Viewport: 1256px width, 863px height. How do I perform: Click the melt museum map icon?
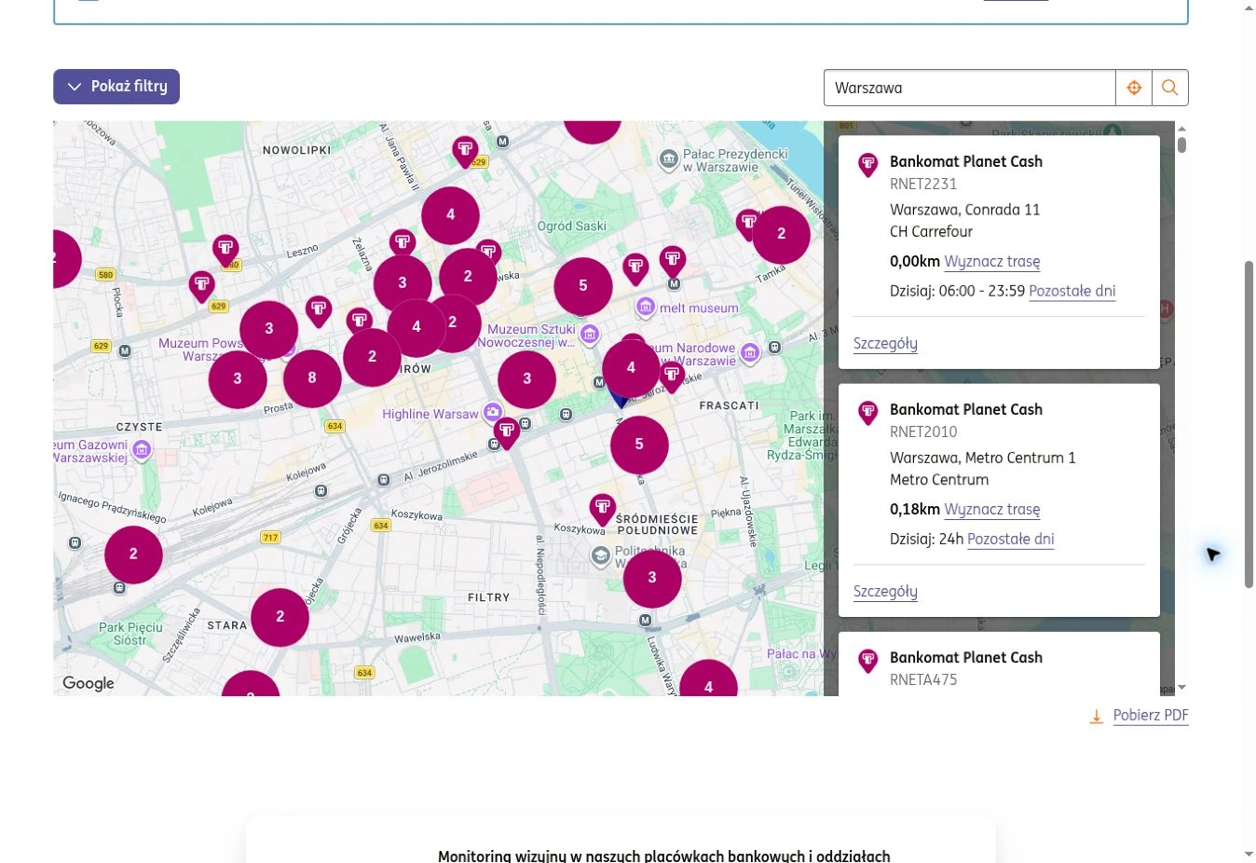646,308
